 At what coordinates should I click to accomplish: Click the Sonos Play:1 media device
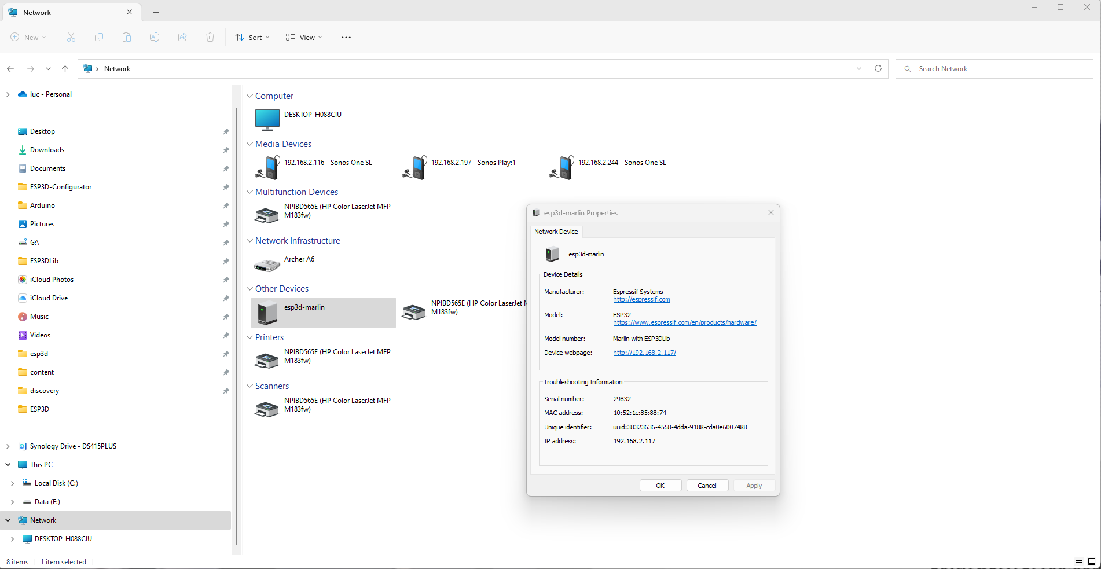pos(414,168)
